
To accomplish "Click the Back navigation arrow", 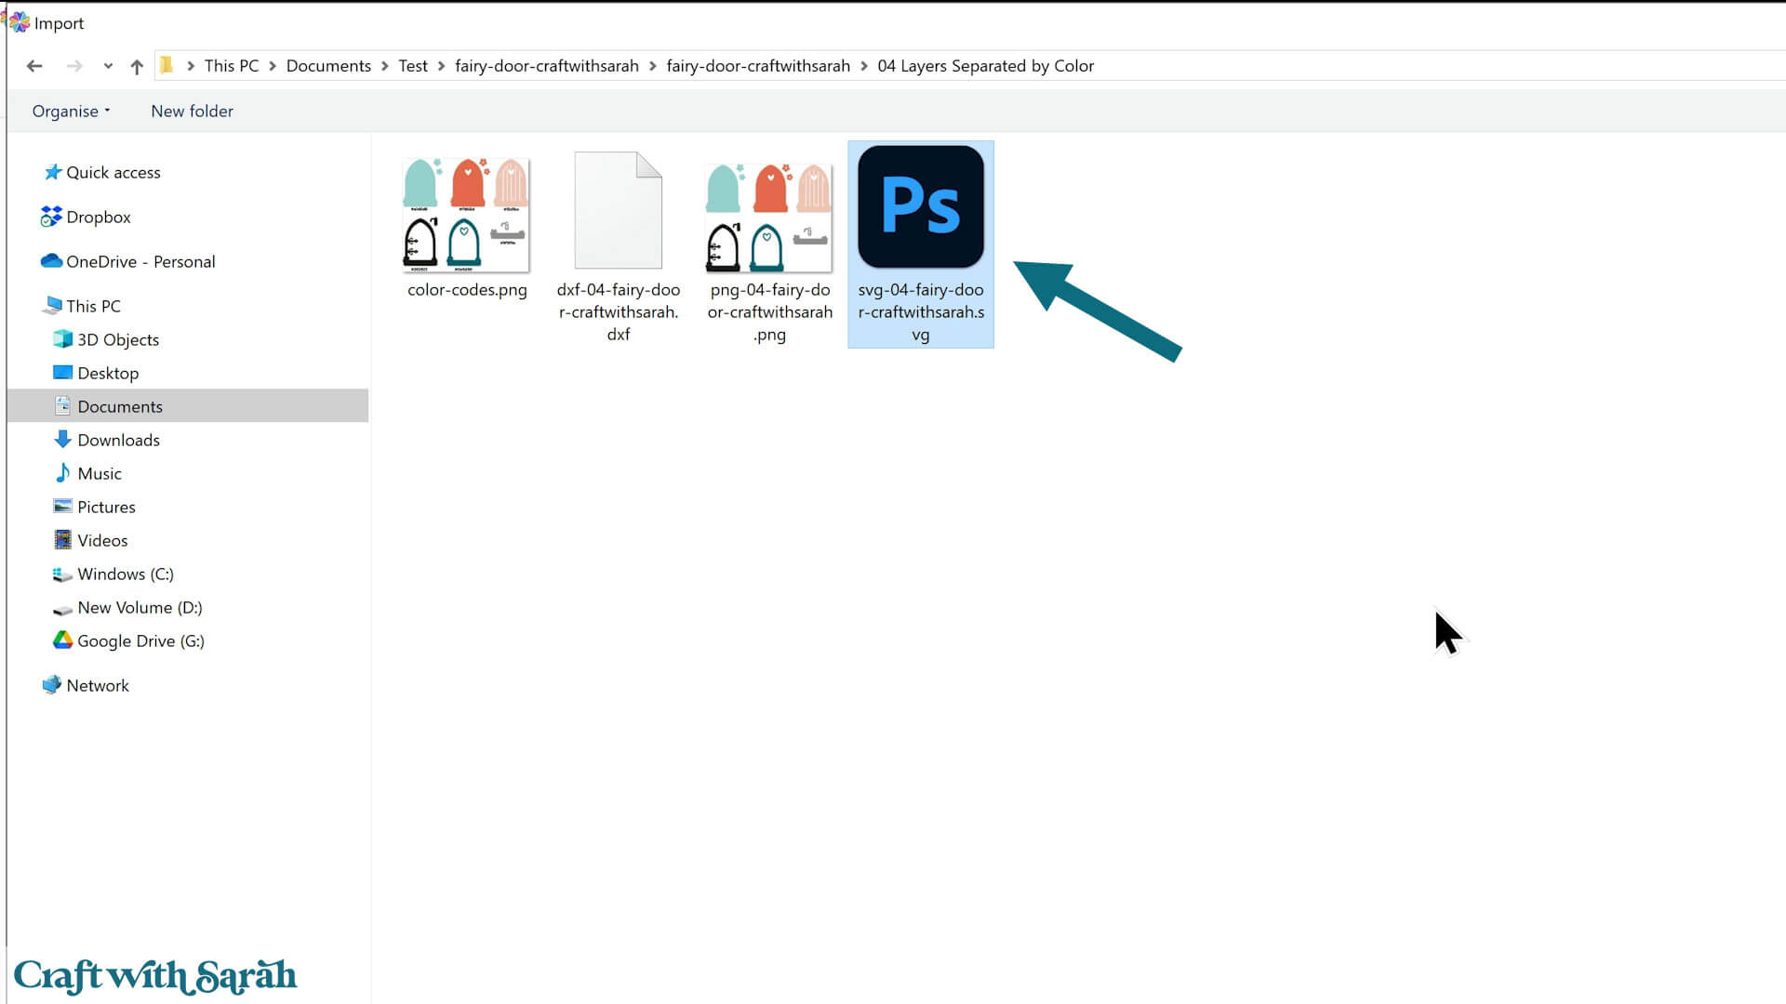I will (x=34, y=66).
